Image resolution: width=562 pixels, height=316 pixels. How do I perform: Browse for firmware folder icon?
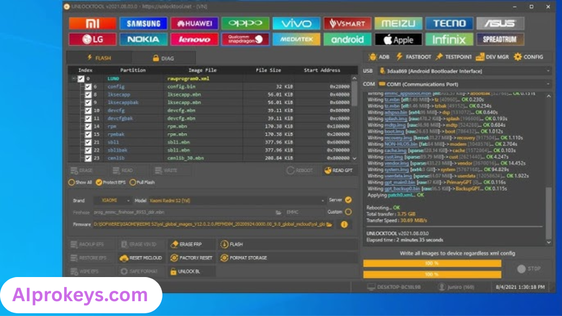329,224
